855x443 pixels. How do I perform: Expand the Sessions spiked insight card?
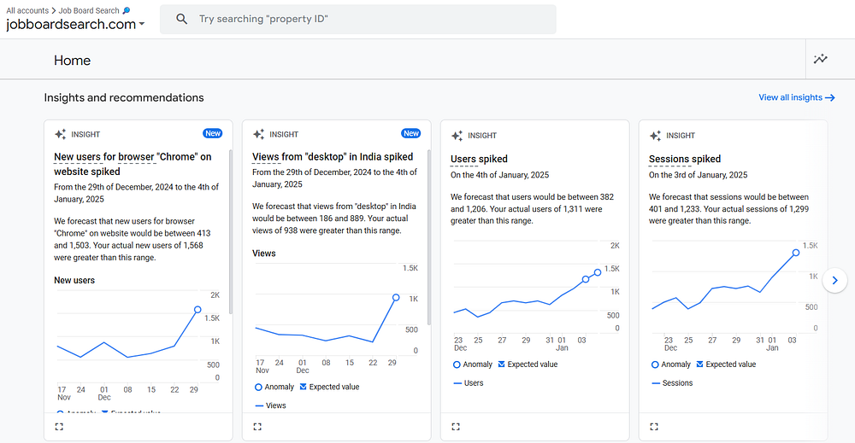654,426
